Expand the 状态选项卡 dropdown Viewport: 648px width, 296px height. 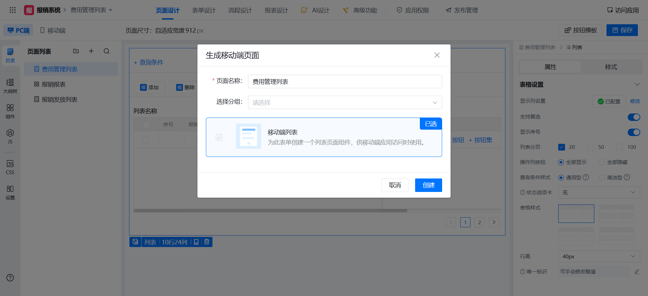(599, 192)
